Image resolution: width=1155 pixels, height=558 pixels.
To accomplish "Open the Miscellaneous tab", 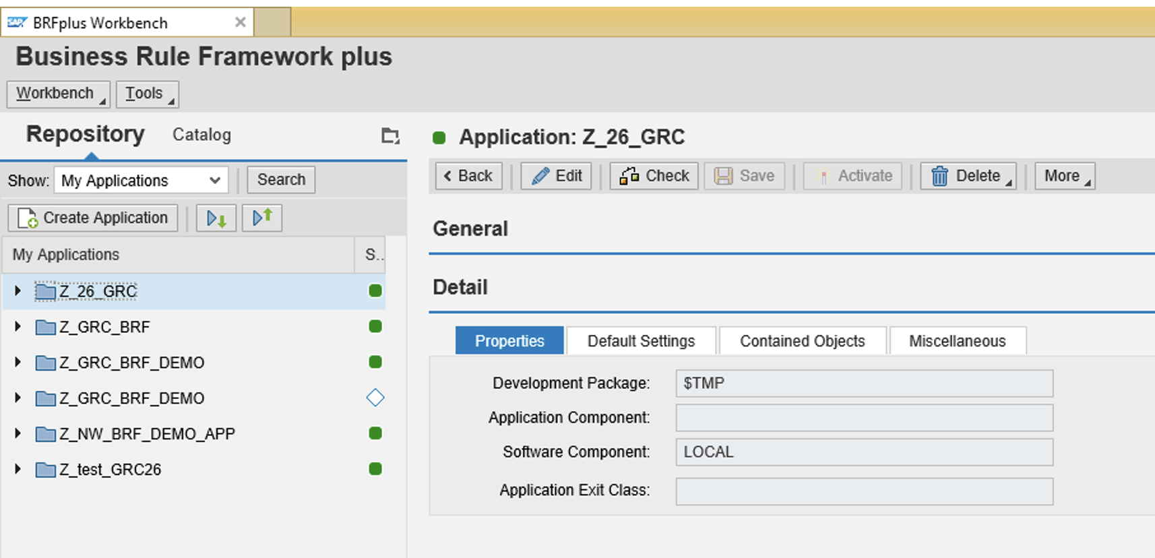I will (958, 340).
